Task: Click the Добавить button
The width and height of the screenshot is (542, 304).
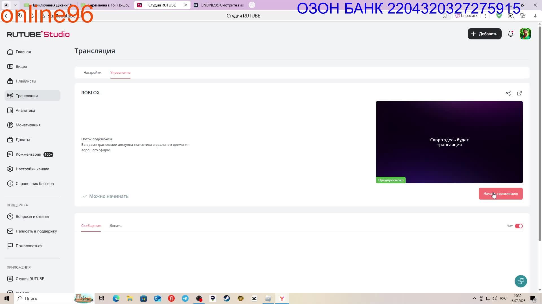Action: [x=484, y=34]
